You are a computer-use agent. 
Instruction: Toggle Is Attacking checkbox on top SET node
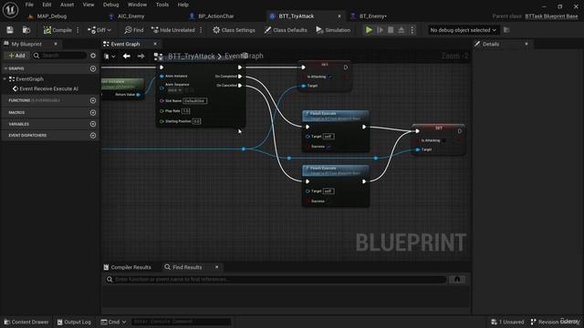[x=330, y=77]
